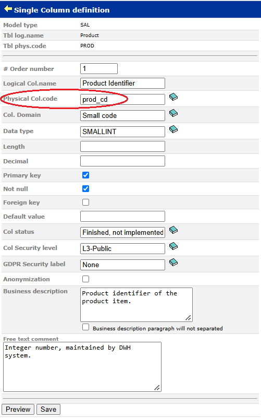Click the Logical Col.name field

point(122,83)
